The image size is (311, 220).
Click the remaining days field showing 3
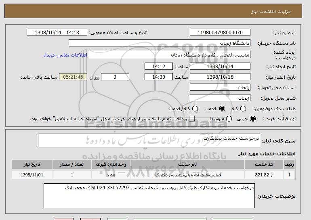(x=115, y=77)
